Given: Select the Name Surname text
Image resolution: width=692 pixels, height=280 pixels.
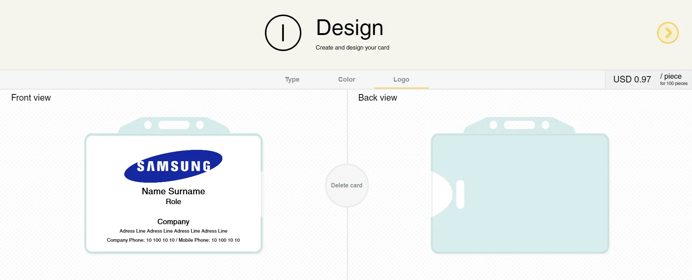Looking at the screenshot, I should click(173, 191).
